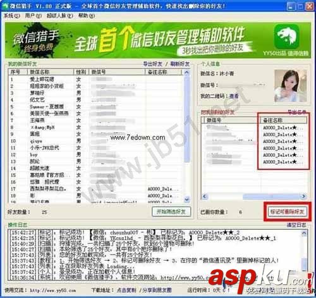Click the log panel scroll-up arrow

(304, 233)
